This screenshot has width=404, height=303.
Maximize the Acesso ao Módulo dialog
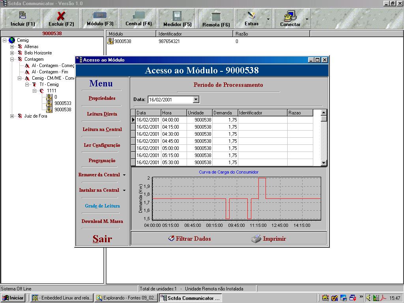click(x=318, y=60)
